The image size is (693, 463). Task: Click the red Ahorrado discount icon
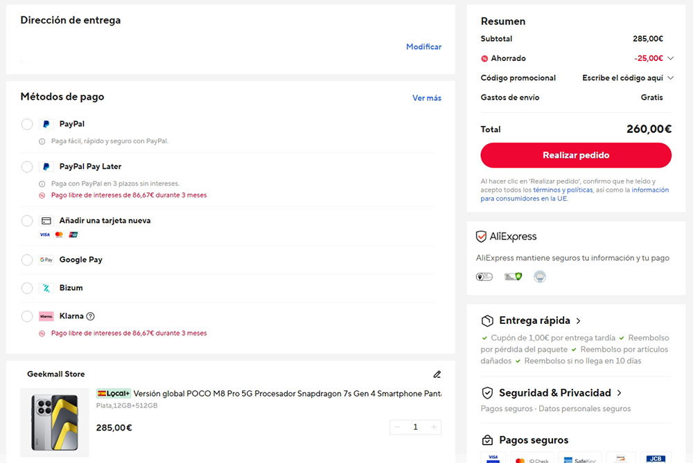point(484,58)
